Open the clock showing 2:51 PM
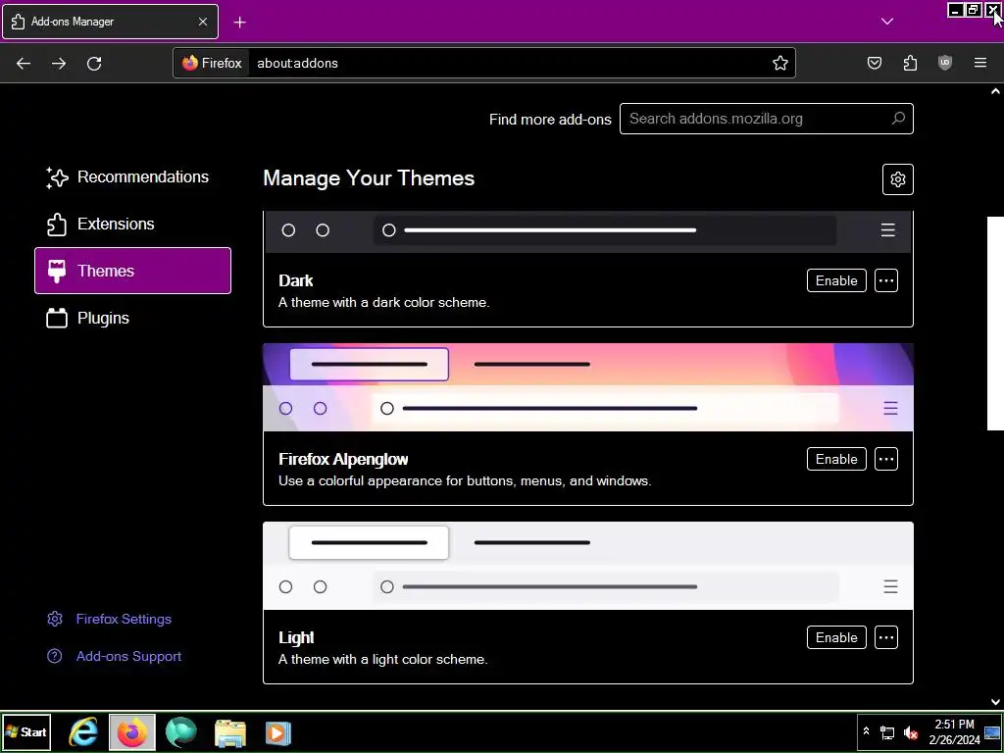 pyautogui.click(x=954, y=731)
